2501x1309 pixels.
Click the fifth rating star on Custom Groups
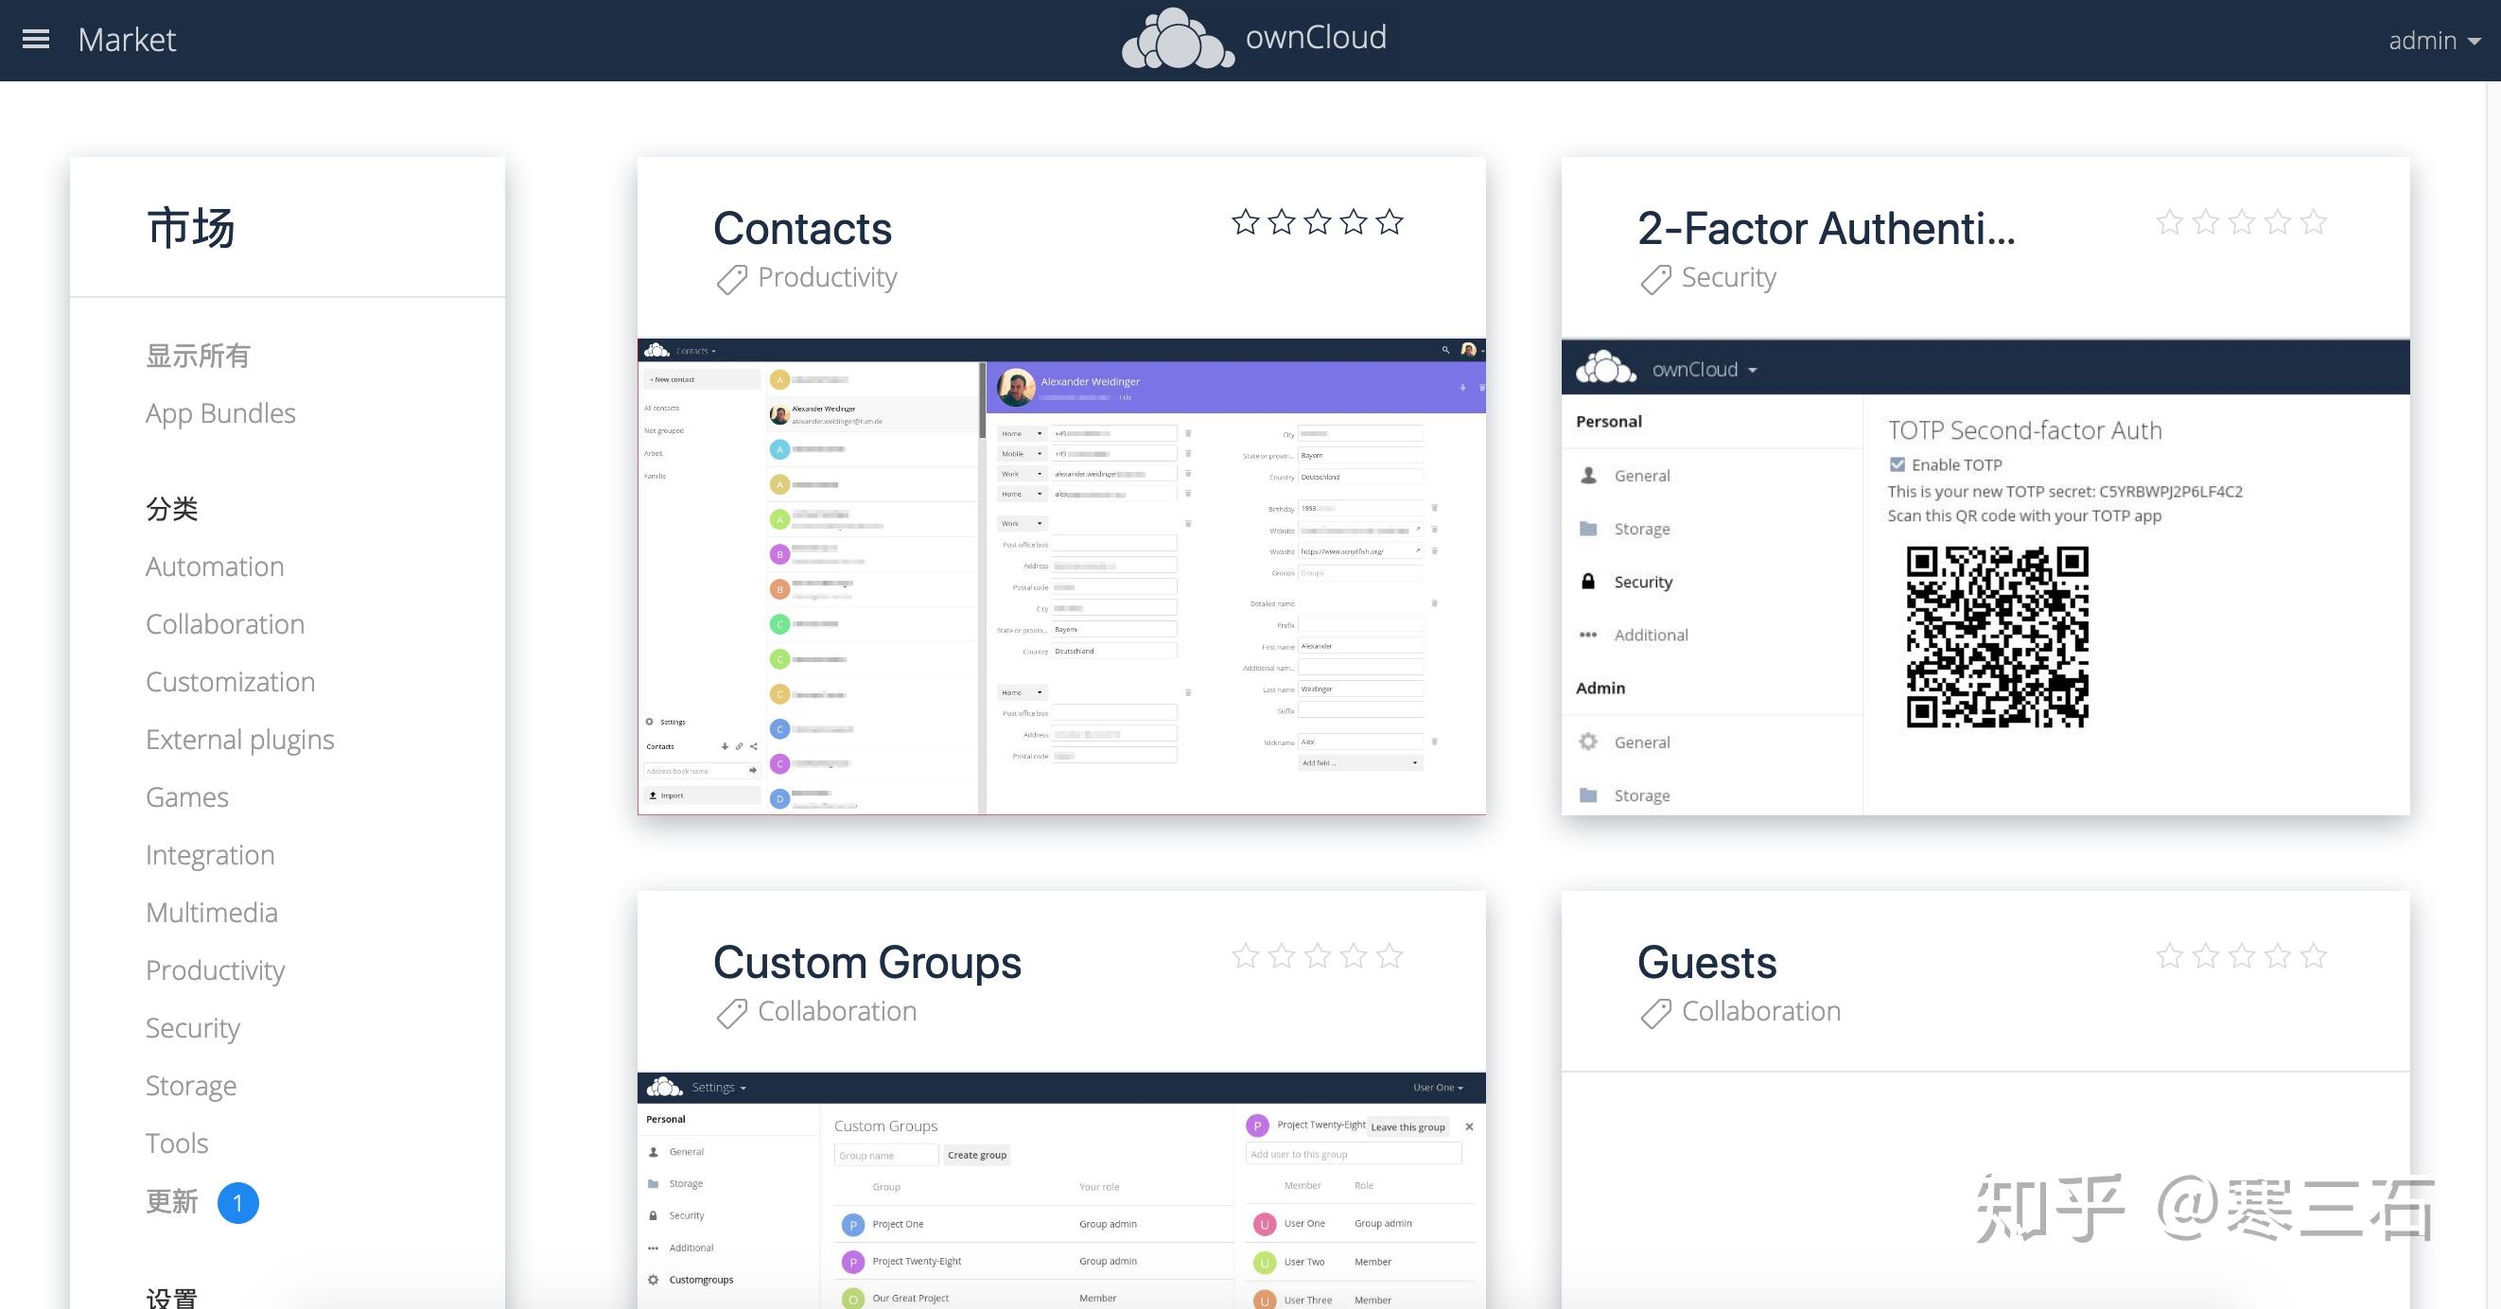click(1390, 956)
